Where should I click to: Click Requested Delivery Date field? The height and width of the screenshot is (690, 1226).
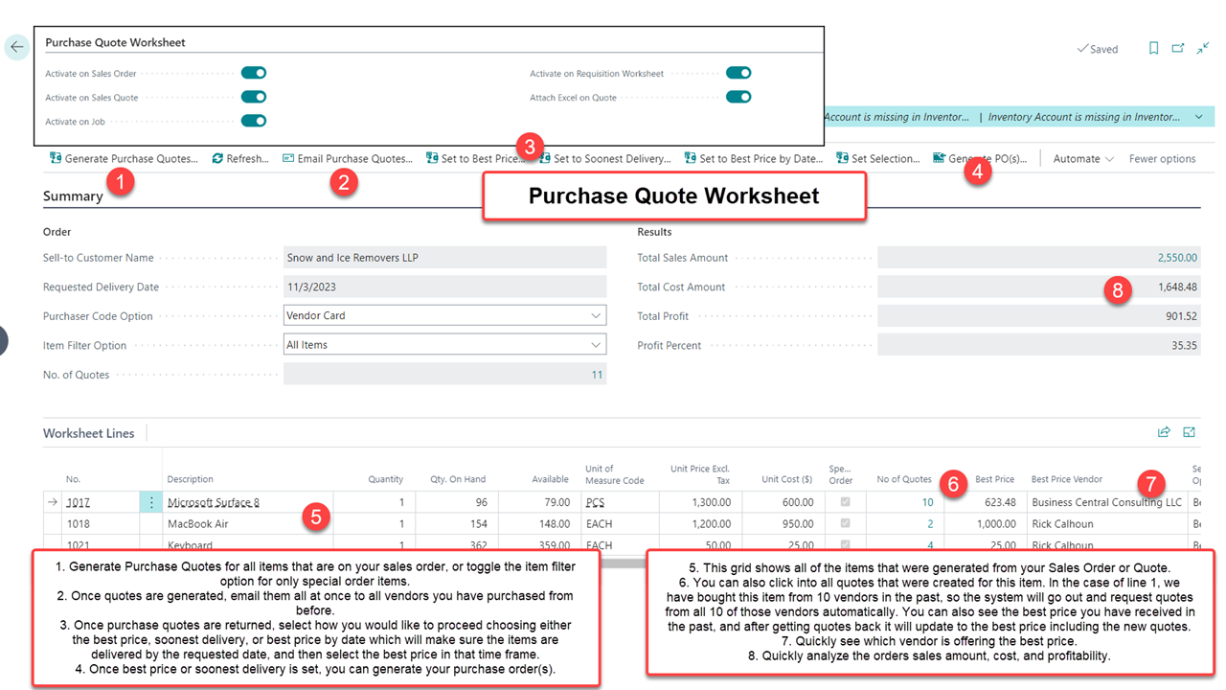(x=444, y=287)
